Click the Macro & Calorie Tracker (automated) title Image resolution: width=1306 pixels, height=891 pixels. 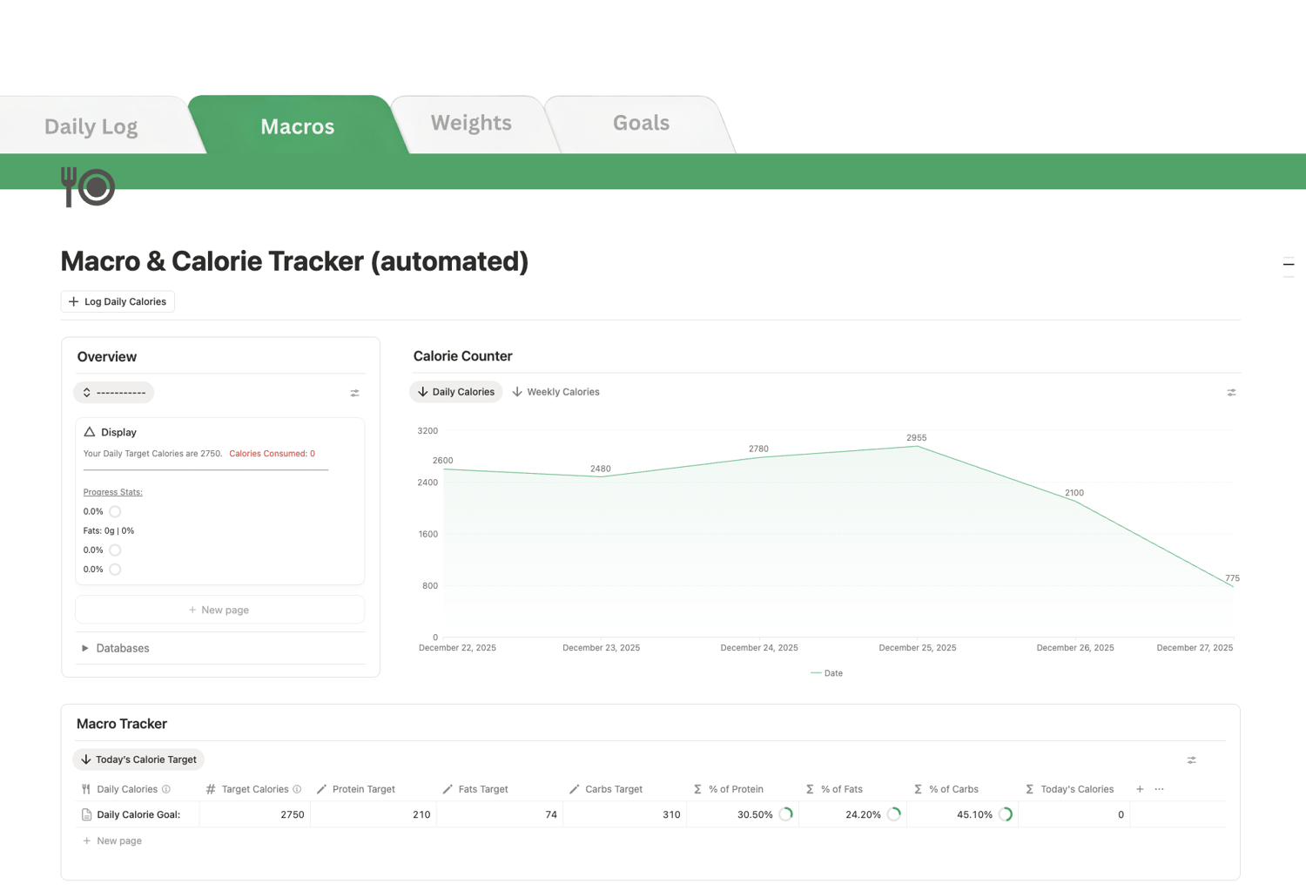[x=294, y=261]
